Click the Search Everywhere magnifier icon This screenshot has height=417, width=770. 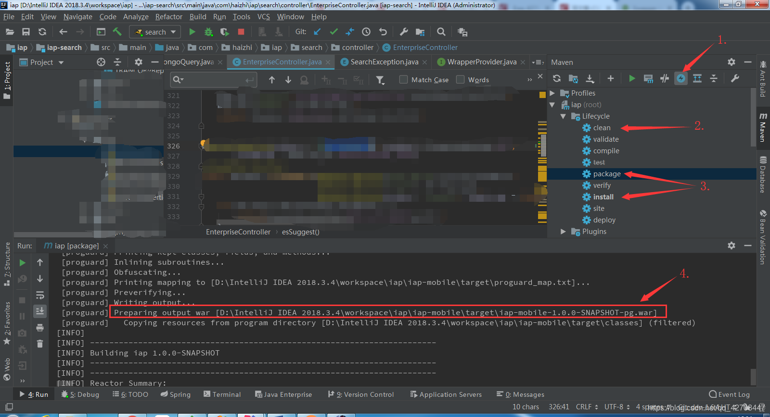(441, 32)
